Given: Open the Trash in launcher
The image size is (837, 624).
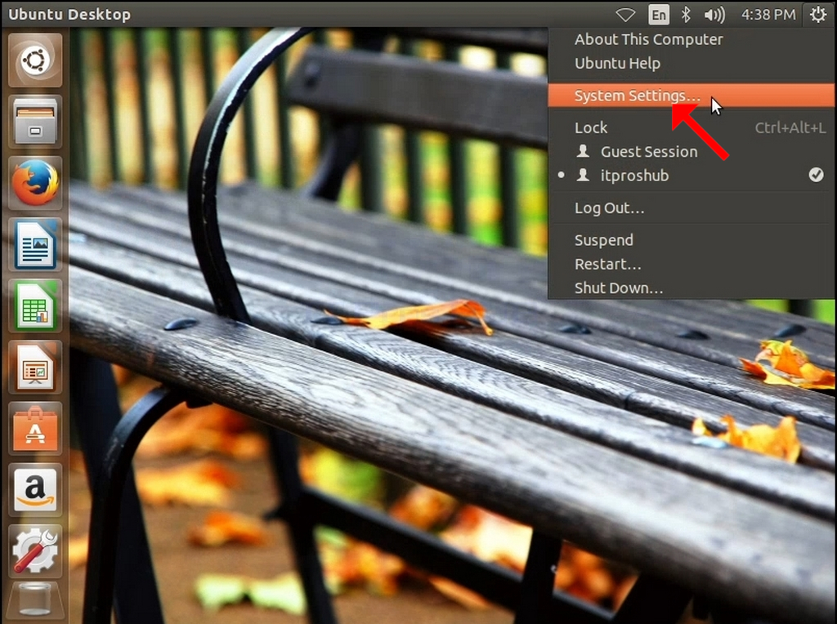Looking at the screenshot, I should tap(35, 602).
